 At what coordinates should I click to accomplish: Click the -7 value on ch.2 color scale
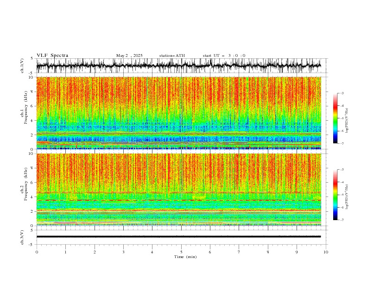click(342, 220)
